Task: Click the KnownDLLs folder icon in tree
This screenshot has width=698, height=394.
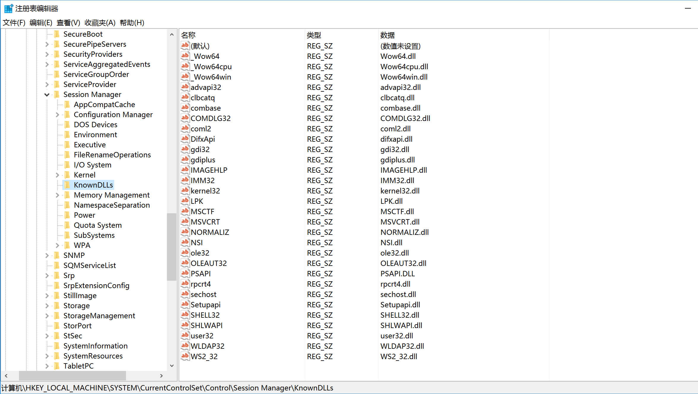Action: [x=68, y=185]
